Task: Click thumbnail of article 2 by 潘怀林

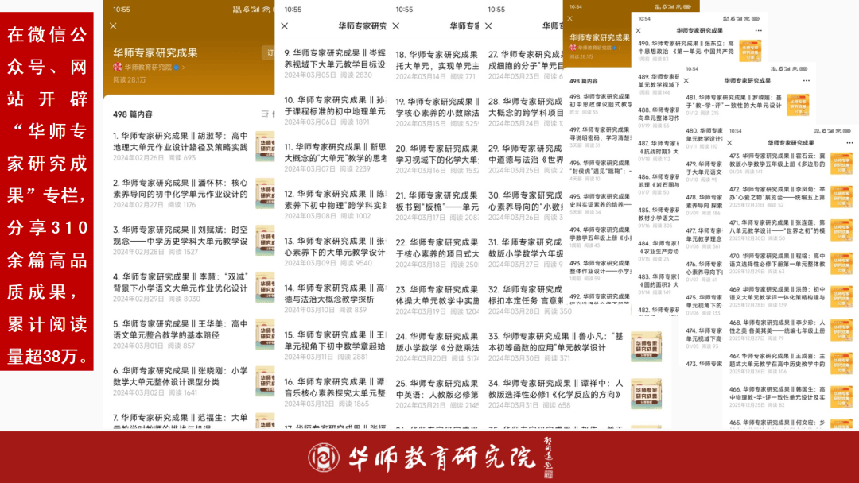Action: coord(265,195)
